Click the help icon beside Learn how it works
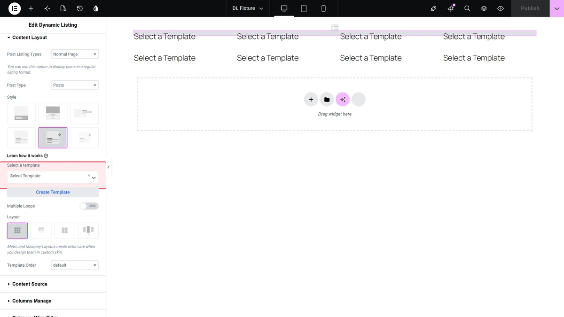The width and height of the screenshot is (564, 317). 46,156
